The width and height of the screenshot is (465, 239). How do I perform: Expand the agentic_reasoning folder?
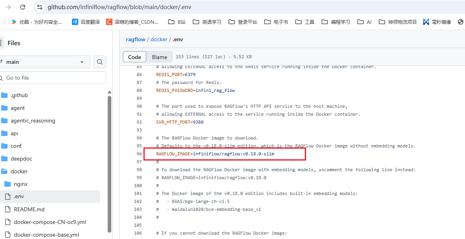tap(33, 120)
